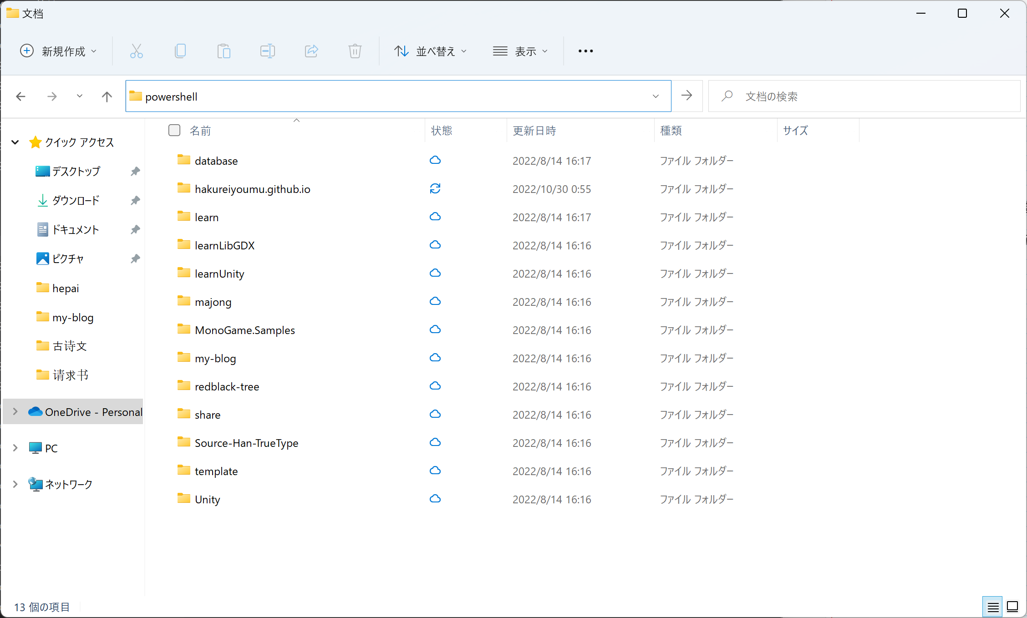The image size is (1027, 618).
Task: Click the Cut scissors icon in toolbar
Action: click(x=136, y=51)
